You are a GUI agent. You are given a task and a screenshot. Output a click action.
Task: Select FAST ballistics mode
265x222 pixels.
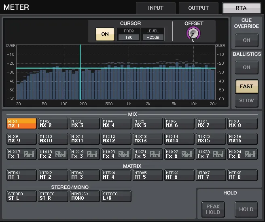[x=246, y=87]
